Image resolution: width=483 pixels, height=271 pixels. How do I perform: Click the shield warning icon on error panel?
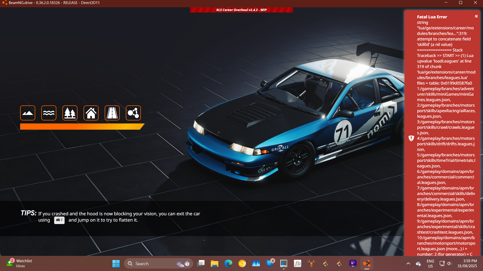pyautogui.click(x=411, y=138)
